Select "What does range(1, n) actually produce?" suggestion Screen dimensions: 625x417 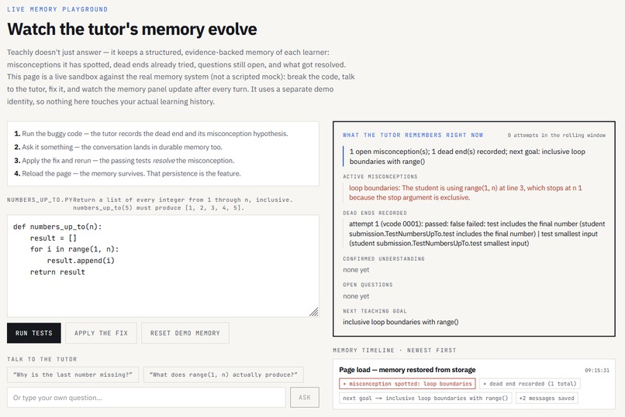[x=223, y=374]
